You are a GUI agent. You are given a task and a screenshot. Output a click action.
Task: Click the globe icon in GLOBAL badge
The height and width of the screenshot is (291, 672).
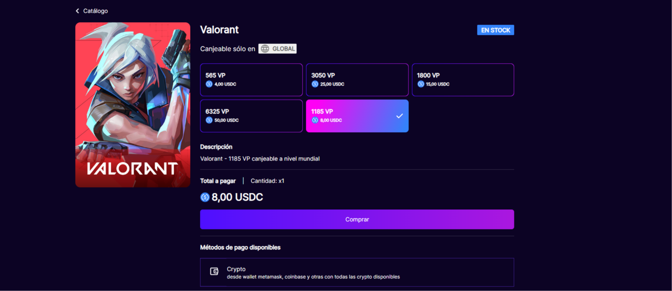coord(265,49)
